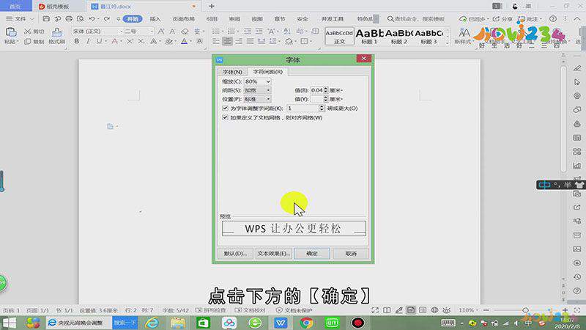
Task: Click the Share (分享) icon
Action: pyautogui.click(x=502, y=19)
